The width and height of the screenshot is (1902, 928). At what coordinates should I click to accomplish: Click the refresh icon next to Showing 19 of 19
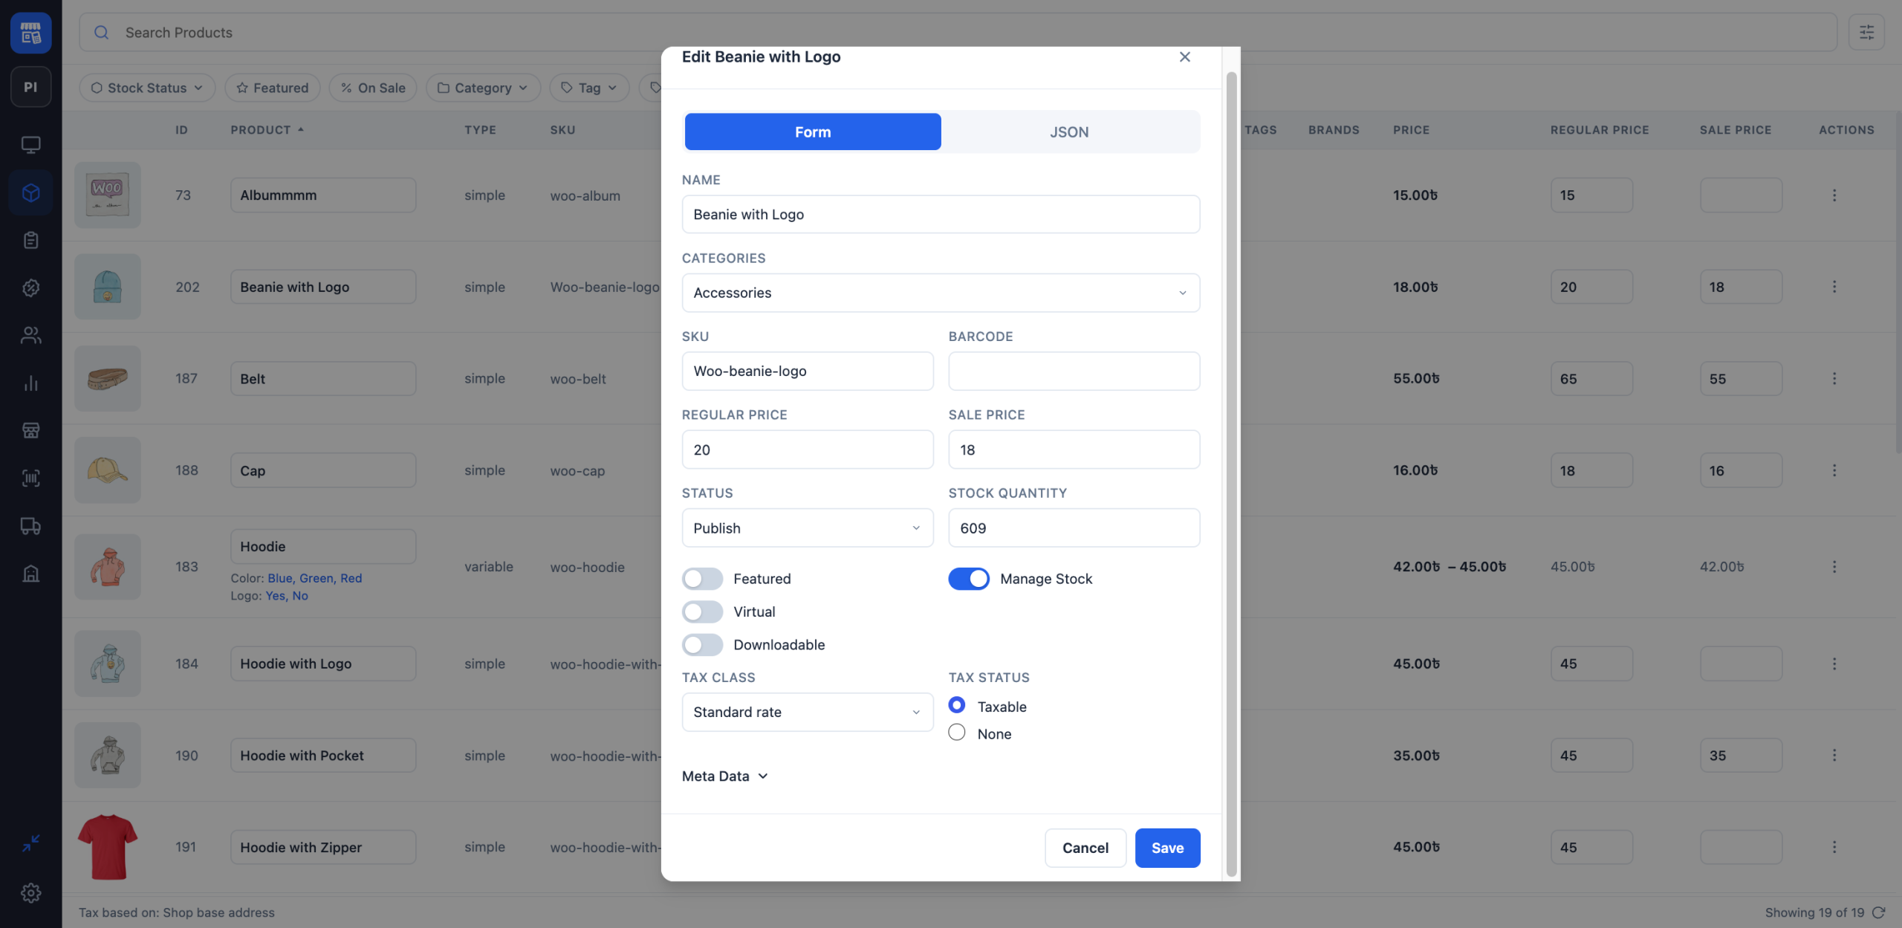tap(1879, 912)
